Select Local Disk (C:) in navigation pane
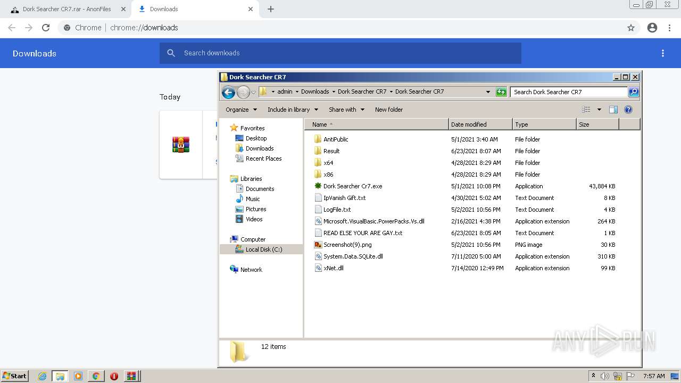681x383 pixels. pyautogui.click(x=261, y=249)
